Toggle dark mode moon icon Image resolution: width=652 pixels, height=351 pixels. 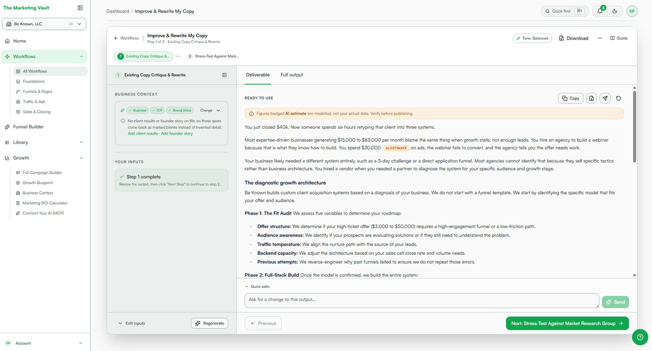pos(614,11)
